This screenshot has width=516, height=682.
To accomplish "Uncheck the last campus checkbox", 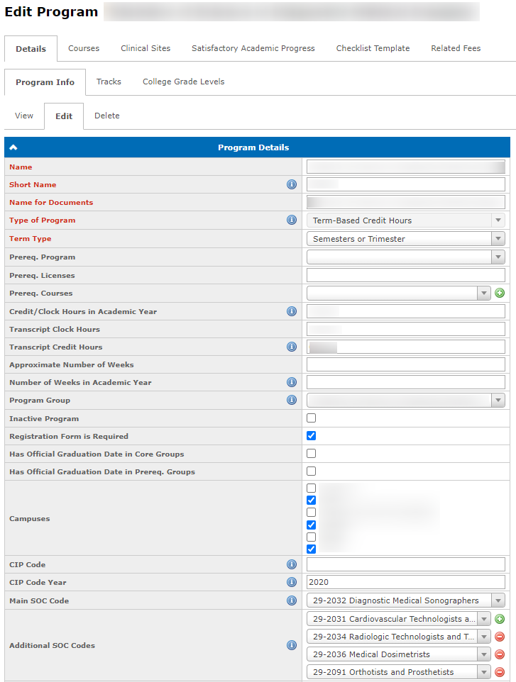I will tap(312, 549).
